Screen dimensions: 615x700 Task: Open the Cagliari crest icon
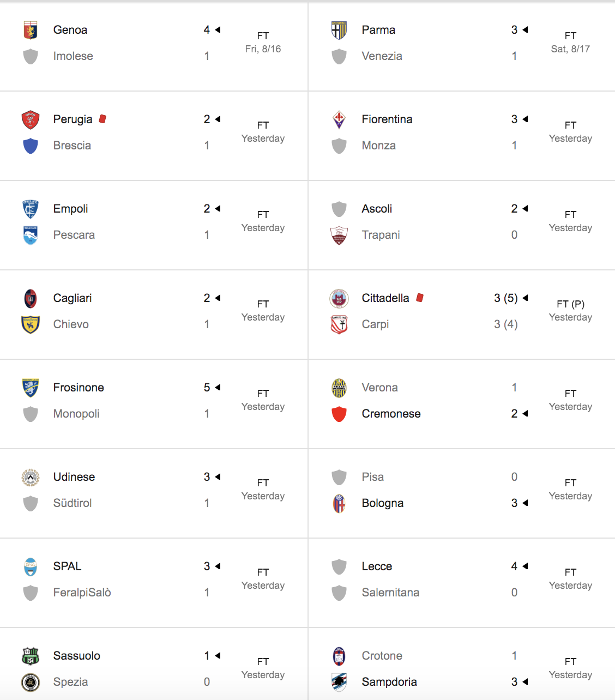31,298
